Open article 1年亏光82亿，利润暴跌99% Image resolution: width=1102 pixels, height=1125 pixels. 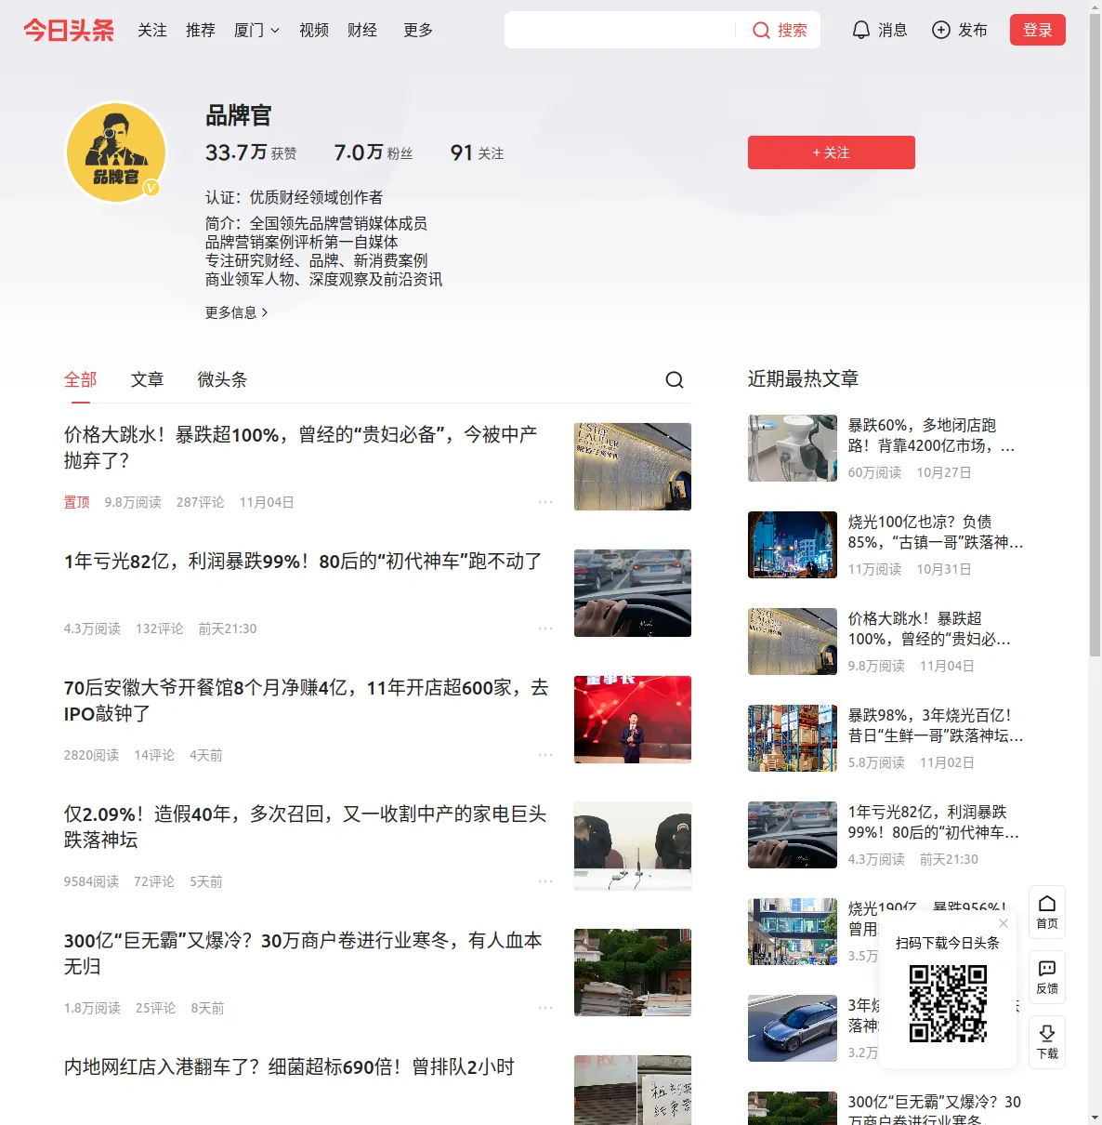(303, 562)
